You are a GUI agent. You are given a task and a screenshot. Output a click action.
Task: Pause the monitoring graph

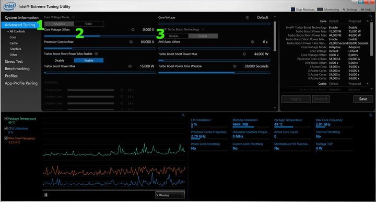46,195
